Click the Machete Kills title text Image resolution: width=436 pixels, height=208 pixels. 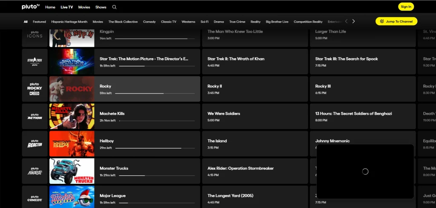112,114
